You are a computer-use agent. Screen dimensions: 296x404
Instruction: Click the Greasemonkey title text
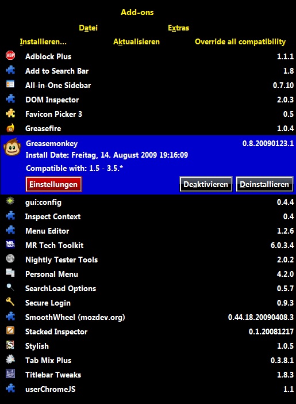point(52,144)
